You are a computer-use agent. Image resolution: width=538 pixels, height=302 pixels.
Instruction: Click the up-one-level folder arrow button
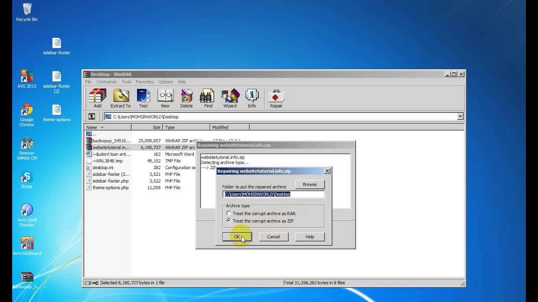(x=92, y=117)
